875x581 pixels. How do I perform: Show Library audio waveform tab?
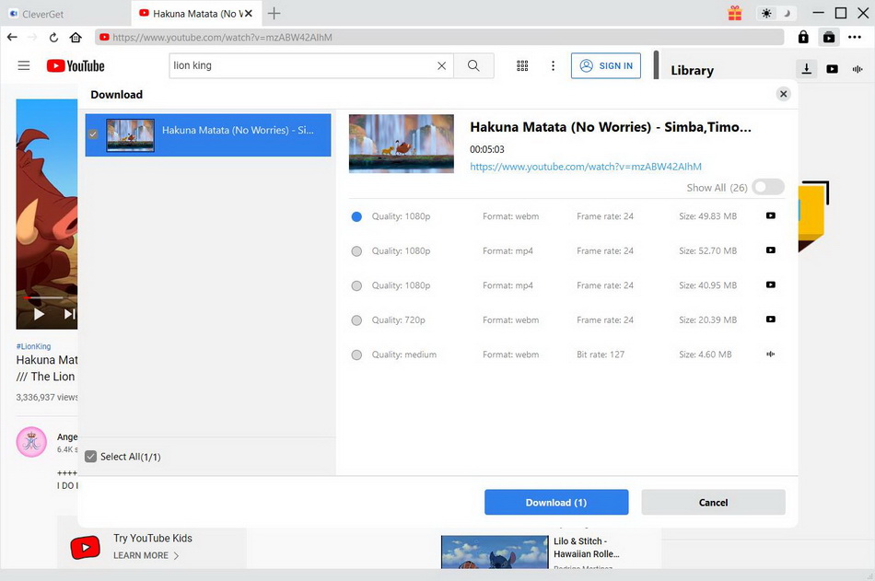[x=857, y=69]
